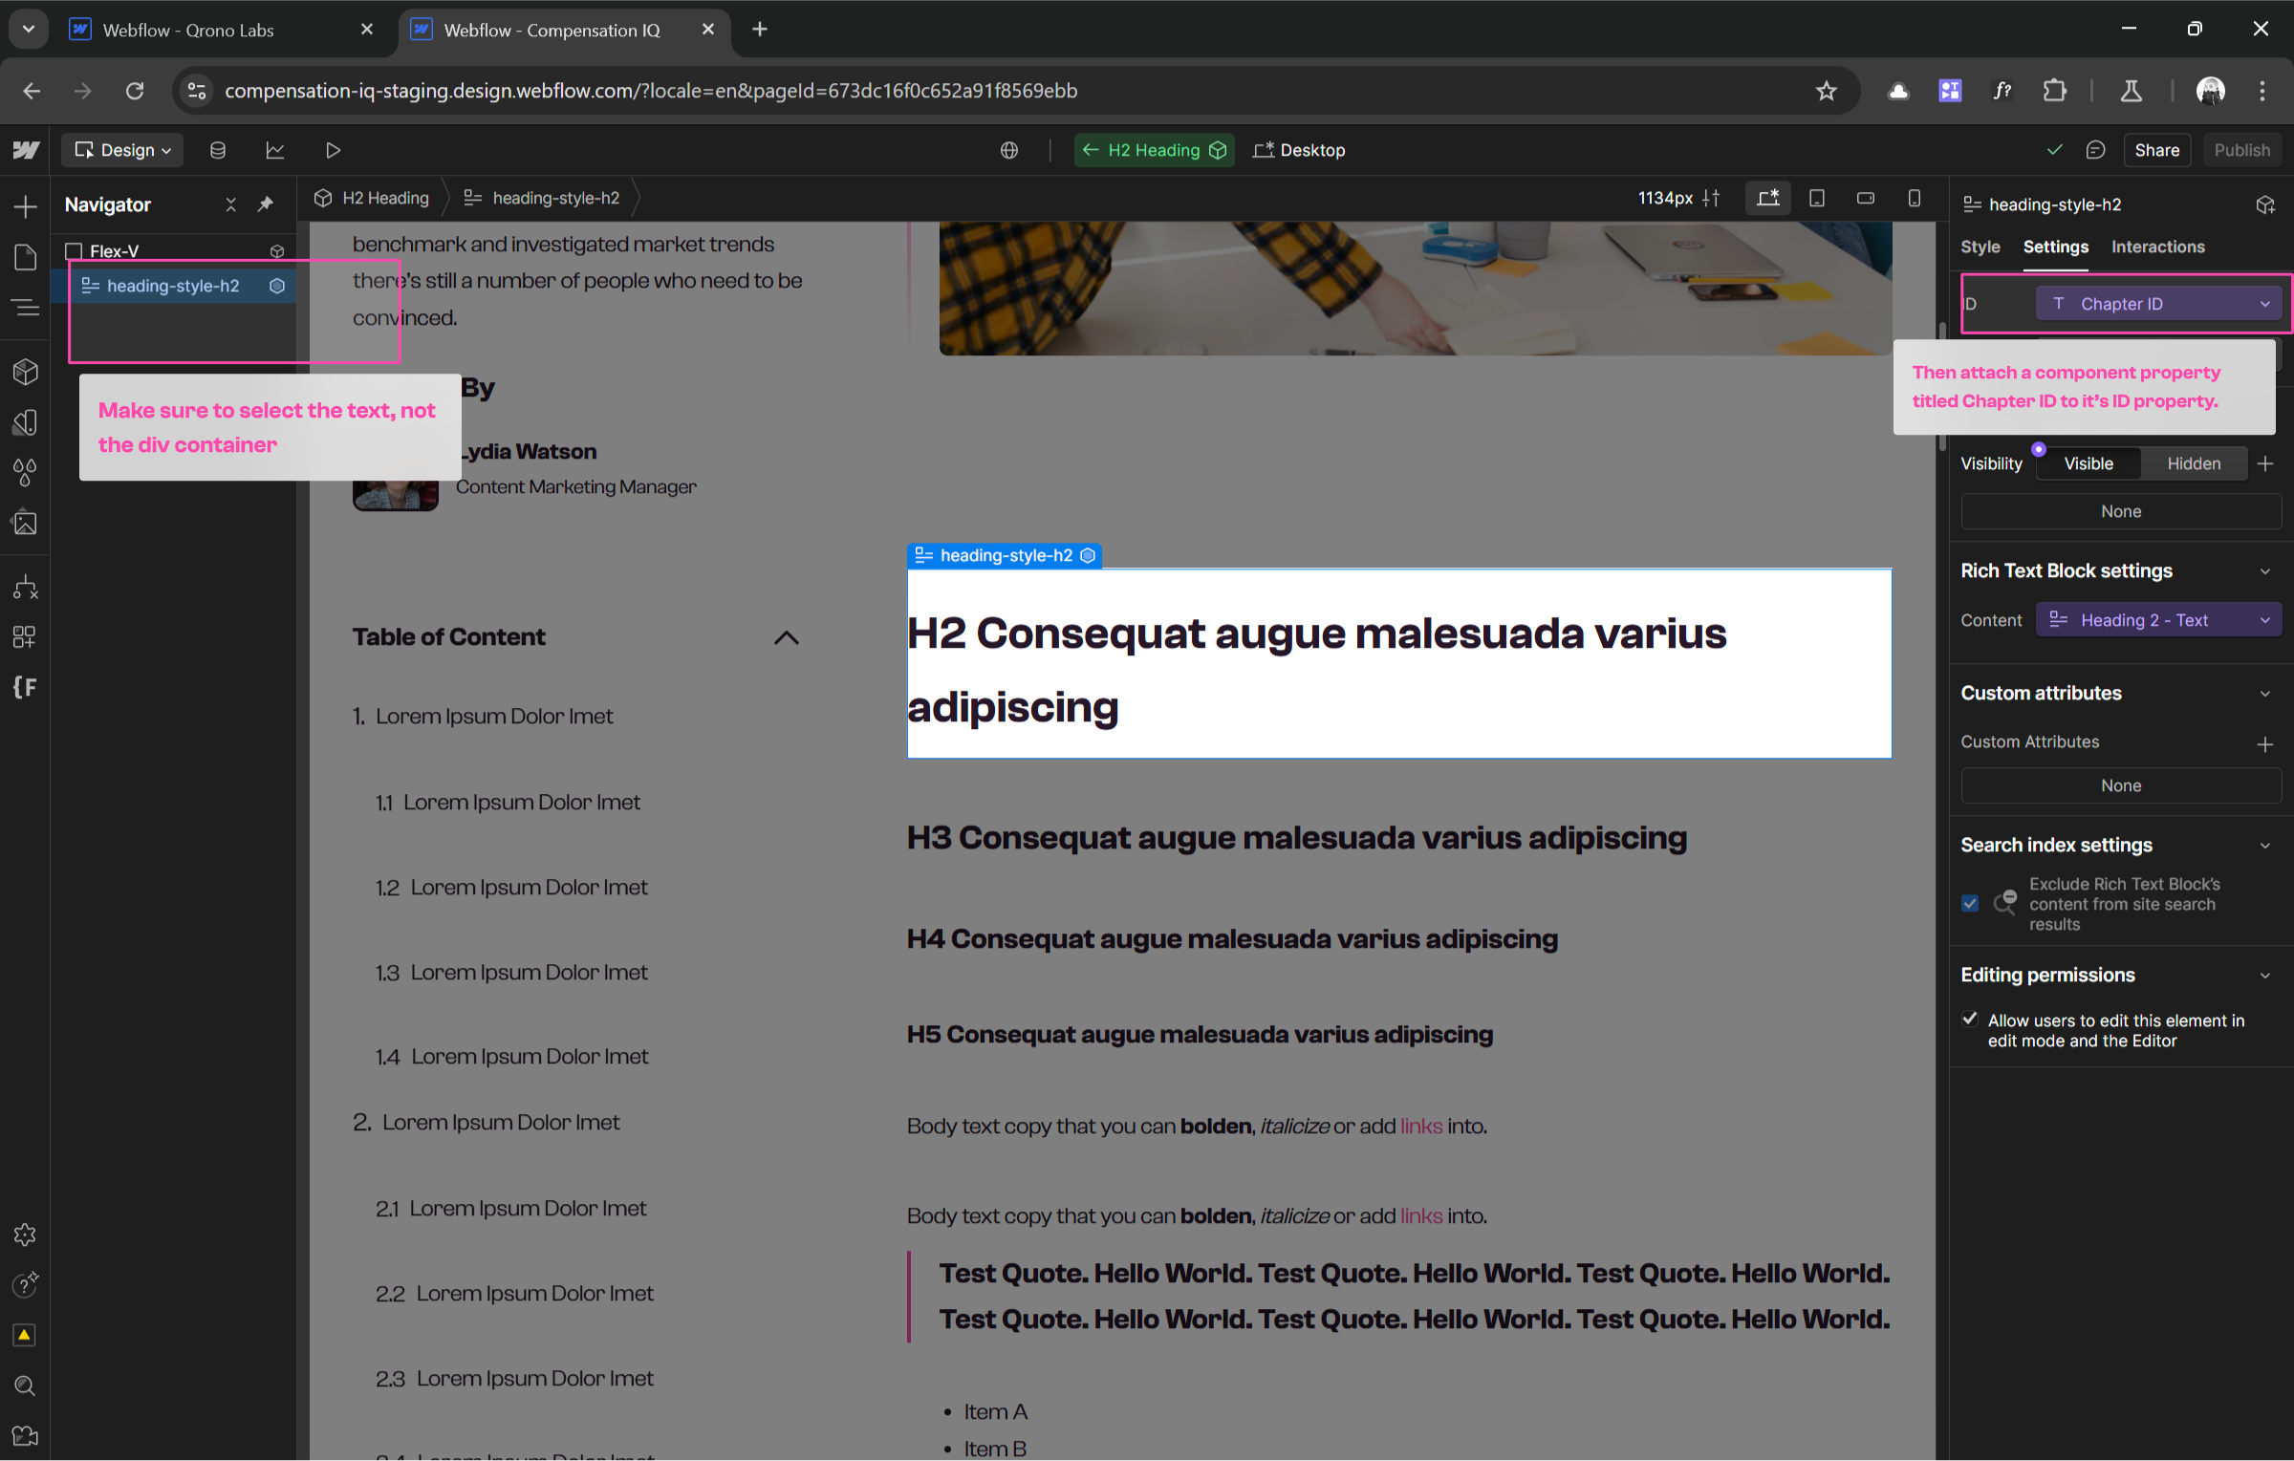2294x1461 pixels.
Task: Open the Chapter ID dropdown
Action: [2158, 304]
